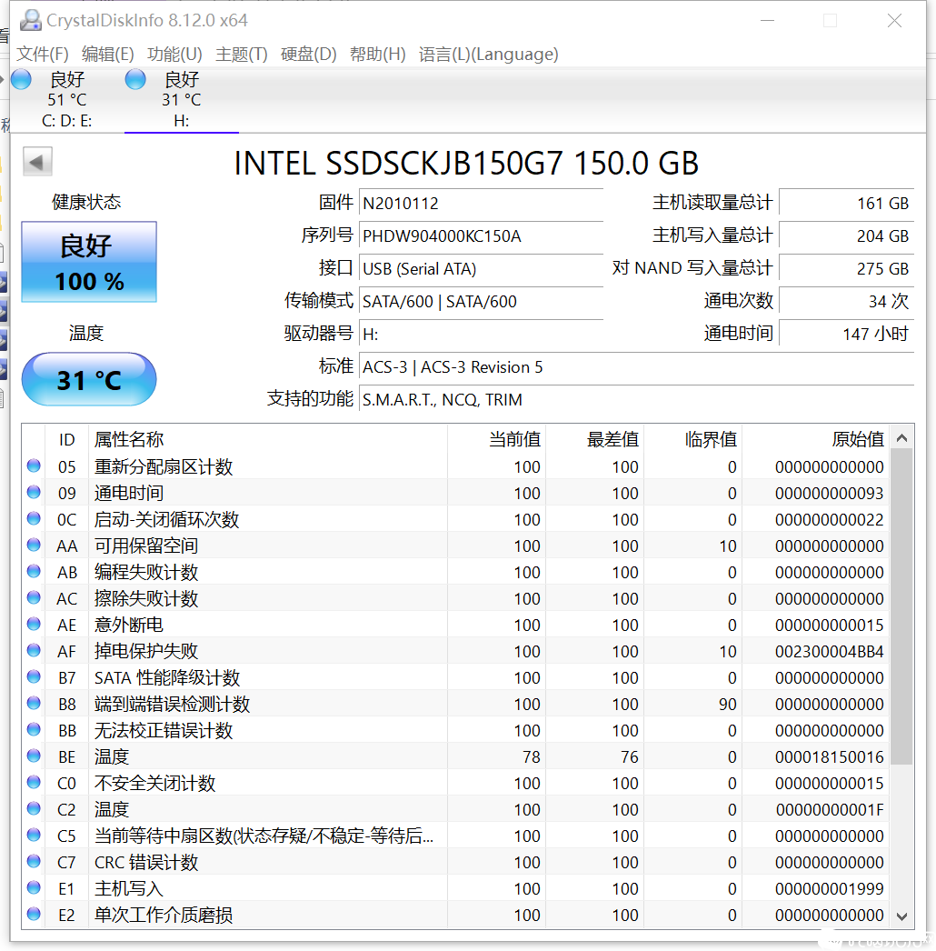This screenshot has width=936, height=951.
Task: Click status orb for BB 无法校正错误计数
Action: click(x=34, y=730)
